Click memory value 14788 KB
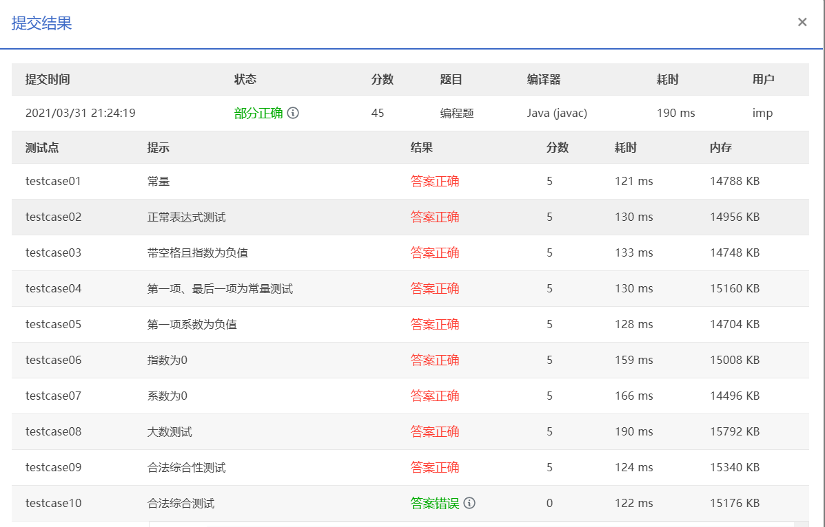The width and height of the screenshot is (825, 527). point(735,181)
